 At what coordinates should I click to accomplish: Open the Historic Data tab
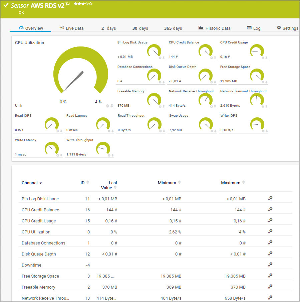214,28
